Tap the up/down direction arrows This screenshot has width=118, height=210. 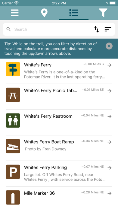(x=97, y=29)
